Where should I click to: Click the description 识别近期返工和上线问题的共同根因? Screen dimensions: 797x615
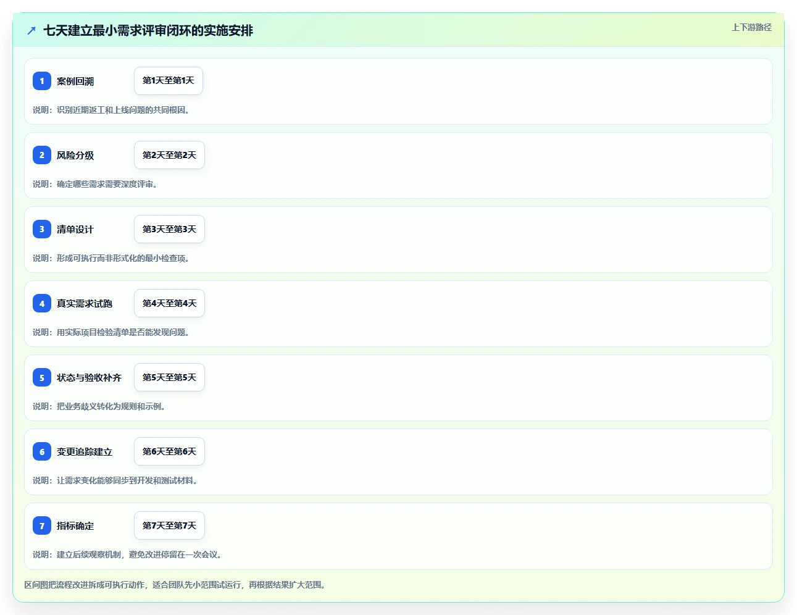(x=123, y=110)
